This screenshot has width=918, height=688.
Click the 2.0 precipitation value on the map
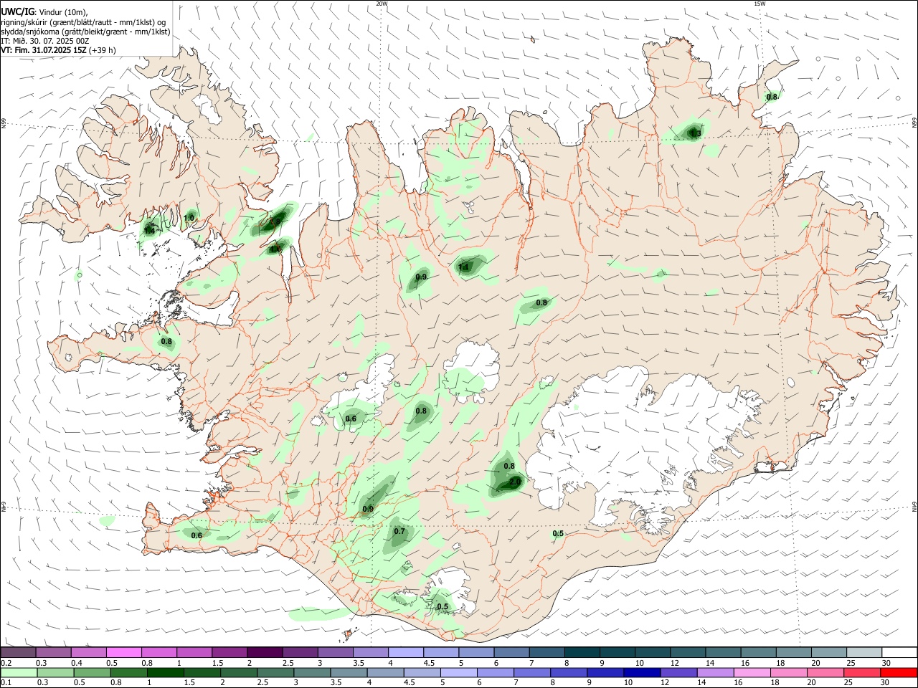515,482
